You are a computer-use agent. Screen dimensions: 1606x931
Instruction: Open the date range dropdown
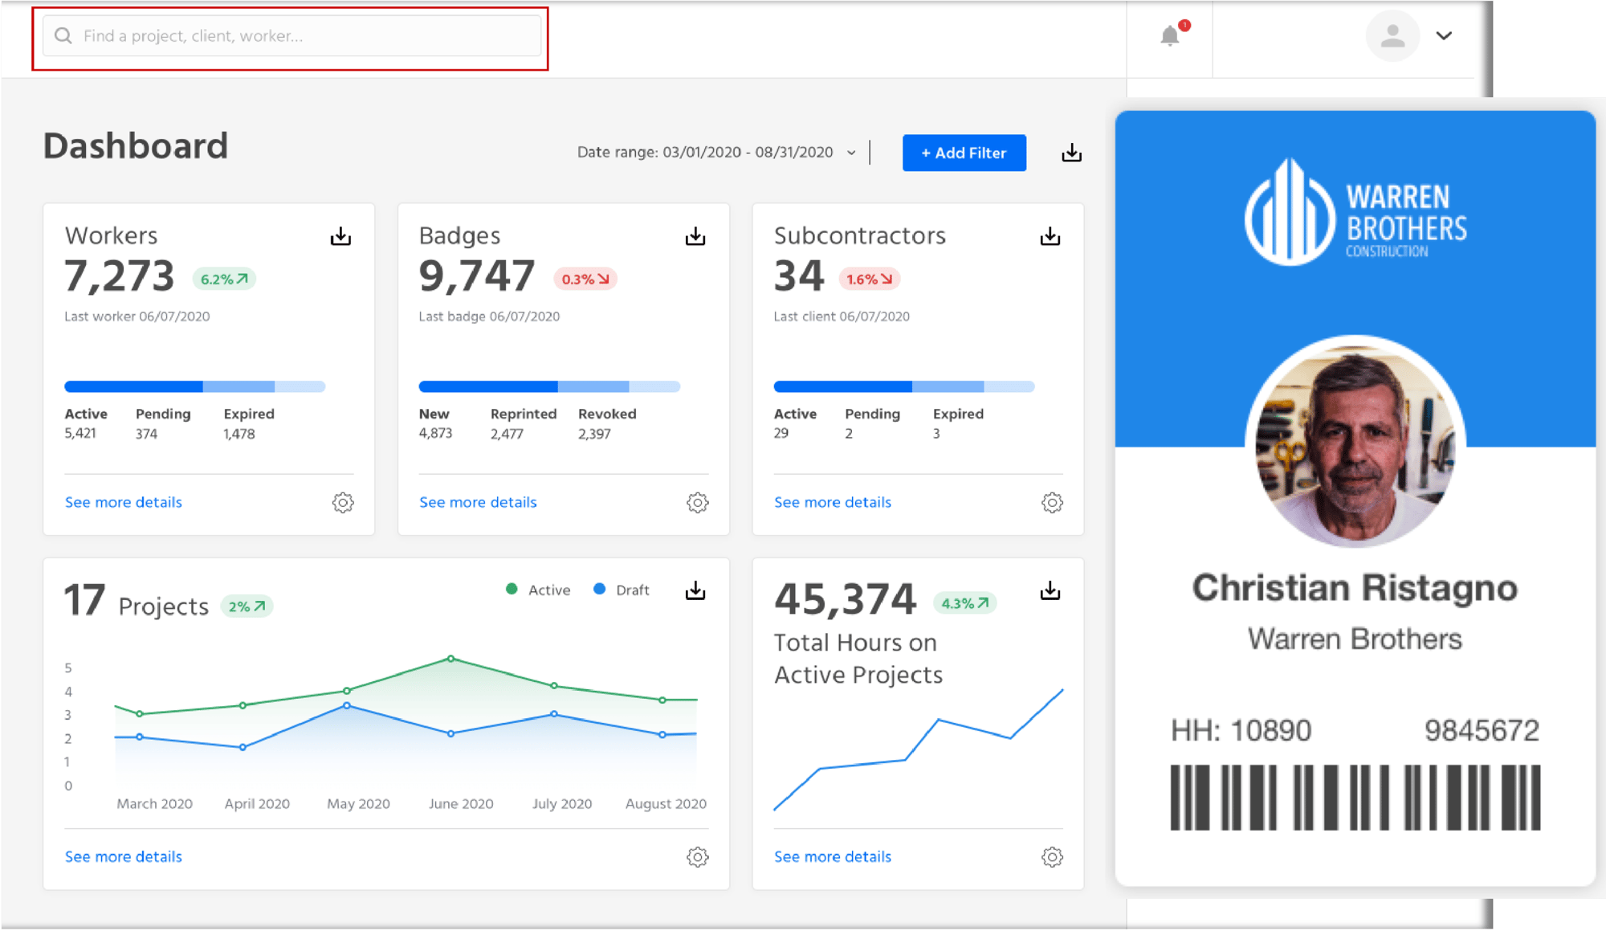pos(716,153)
